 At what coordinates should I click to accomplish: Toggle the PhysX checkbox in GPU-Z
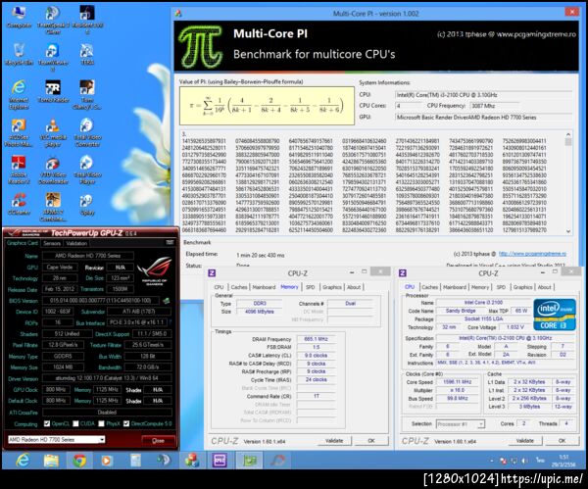[x=101, y=423]
